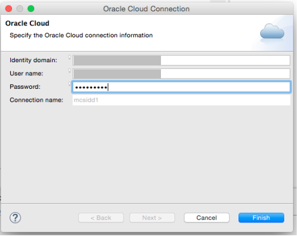Click the content assist bulb beside Identity domain
Viewport: 297px width, 236px height.
pos(69,57)
